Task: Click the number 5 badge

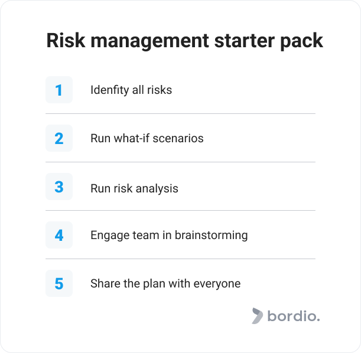Action: point(59,283)
